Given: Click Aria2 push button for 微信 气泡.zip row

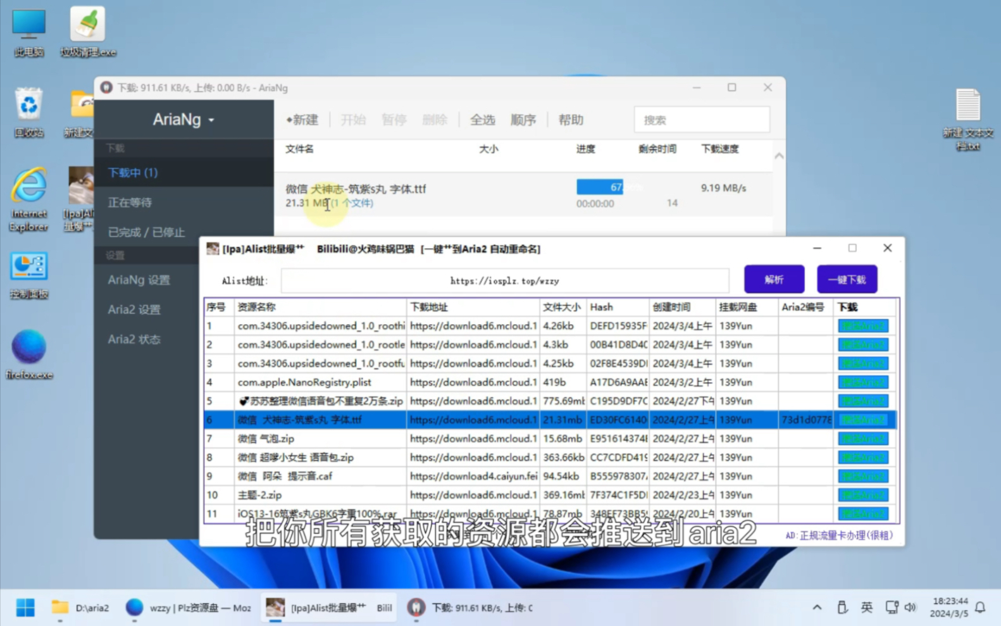Looking at the screenshot, I should tap(863, 439).
